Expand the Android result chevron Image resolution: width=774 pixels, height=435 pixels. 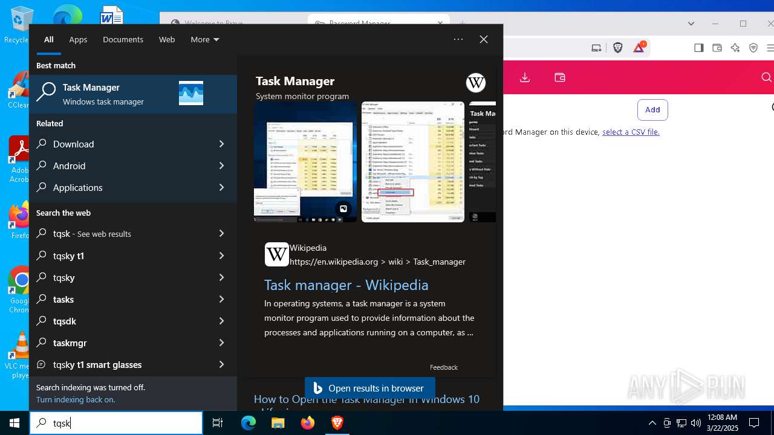(221, 166)
